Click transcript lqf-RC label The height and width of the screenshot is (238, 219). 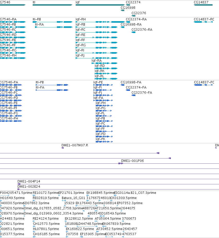coord(81,30)
